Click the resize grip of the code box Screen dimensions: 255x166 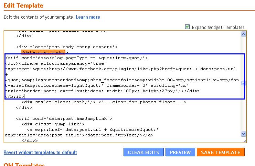pos(244,141)
